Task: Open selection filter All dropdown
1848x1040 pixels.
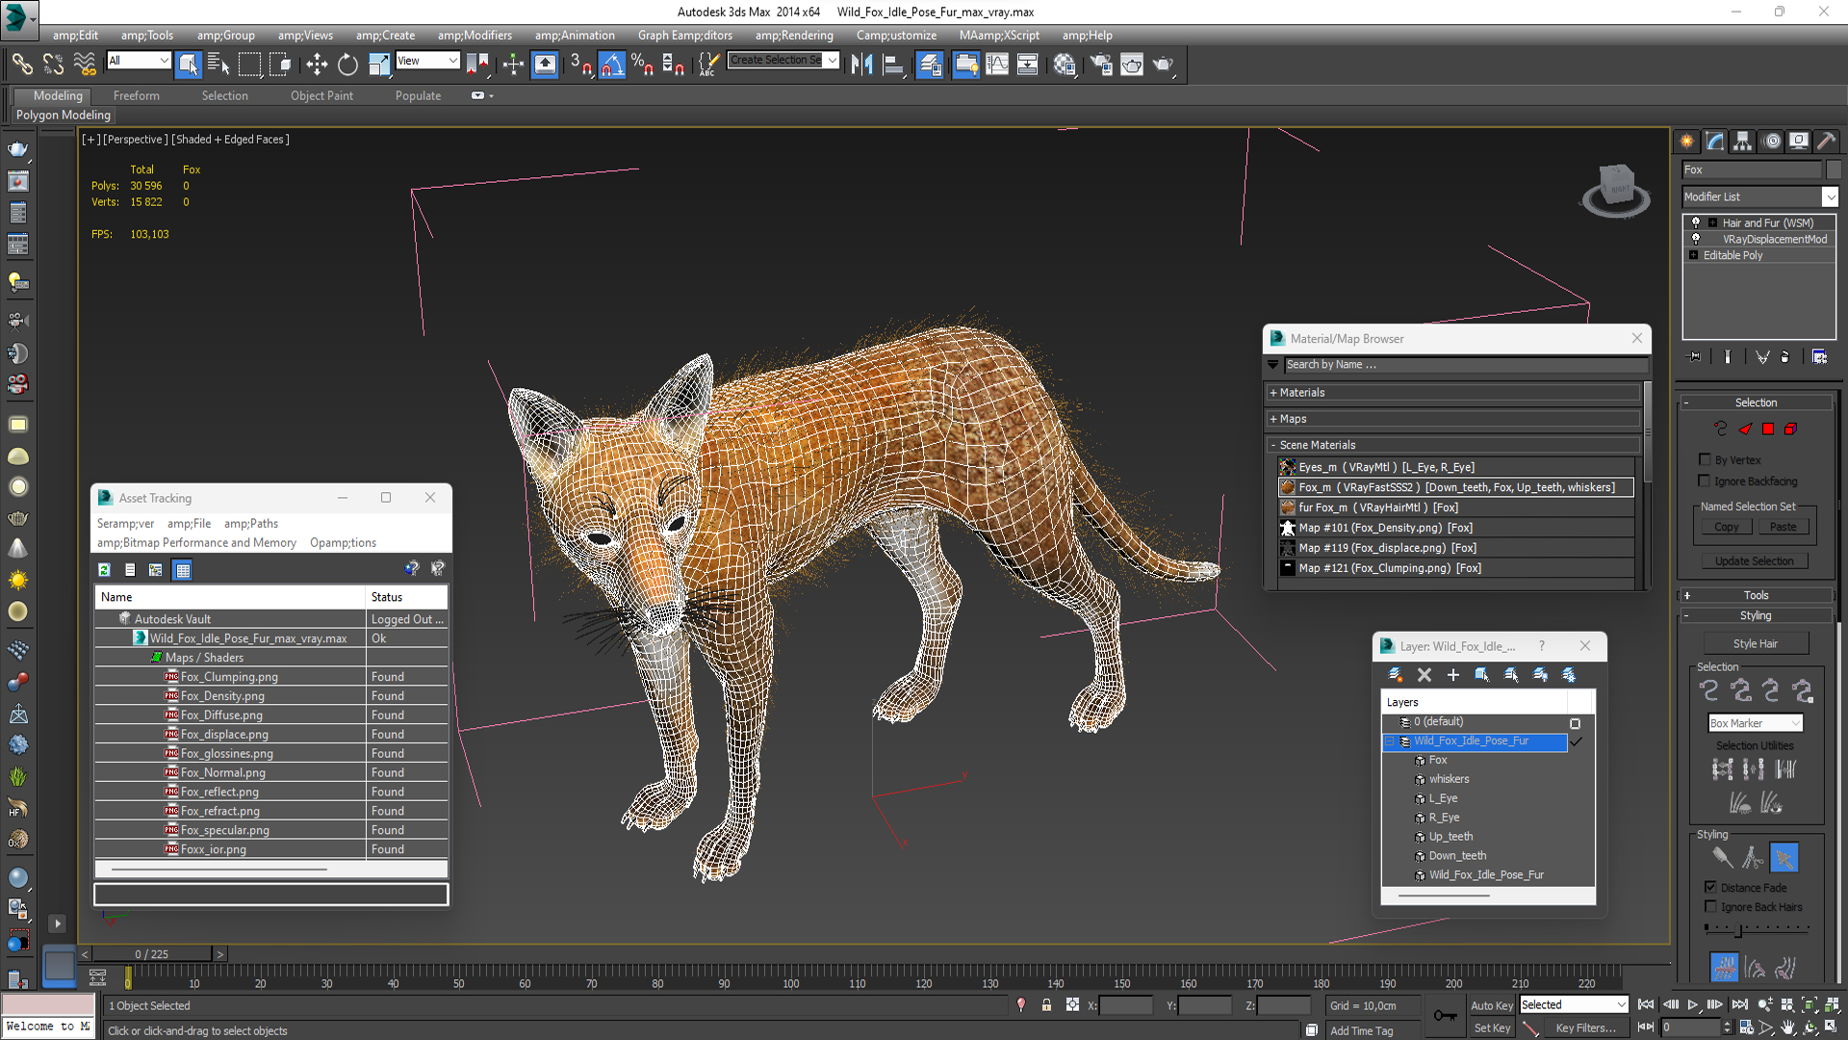Action: pyautogui.click(x=164, y=61)
